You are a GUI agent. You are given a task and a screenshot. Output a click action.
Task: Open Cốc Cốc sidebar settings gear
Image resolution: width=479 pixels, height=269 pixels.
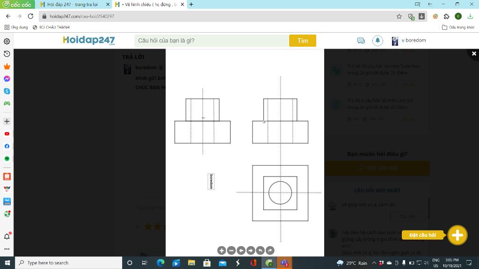(x=7, y=41)
